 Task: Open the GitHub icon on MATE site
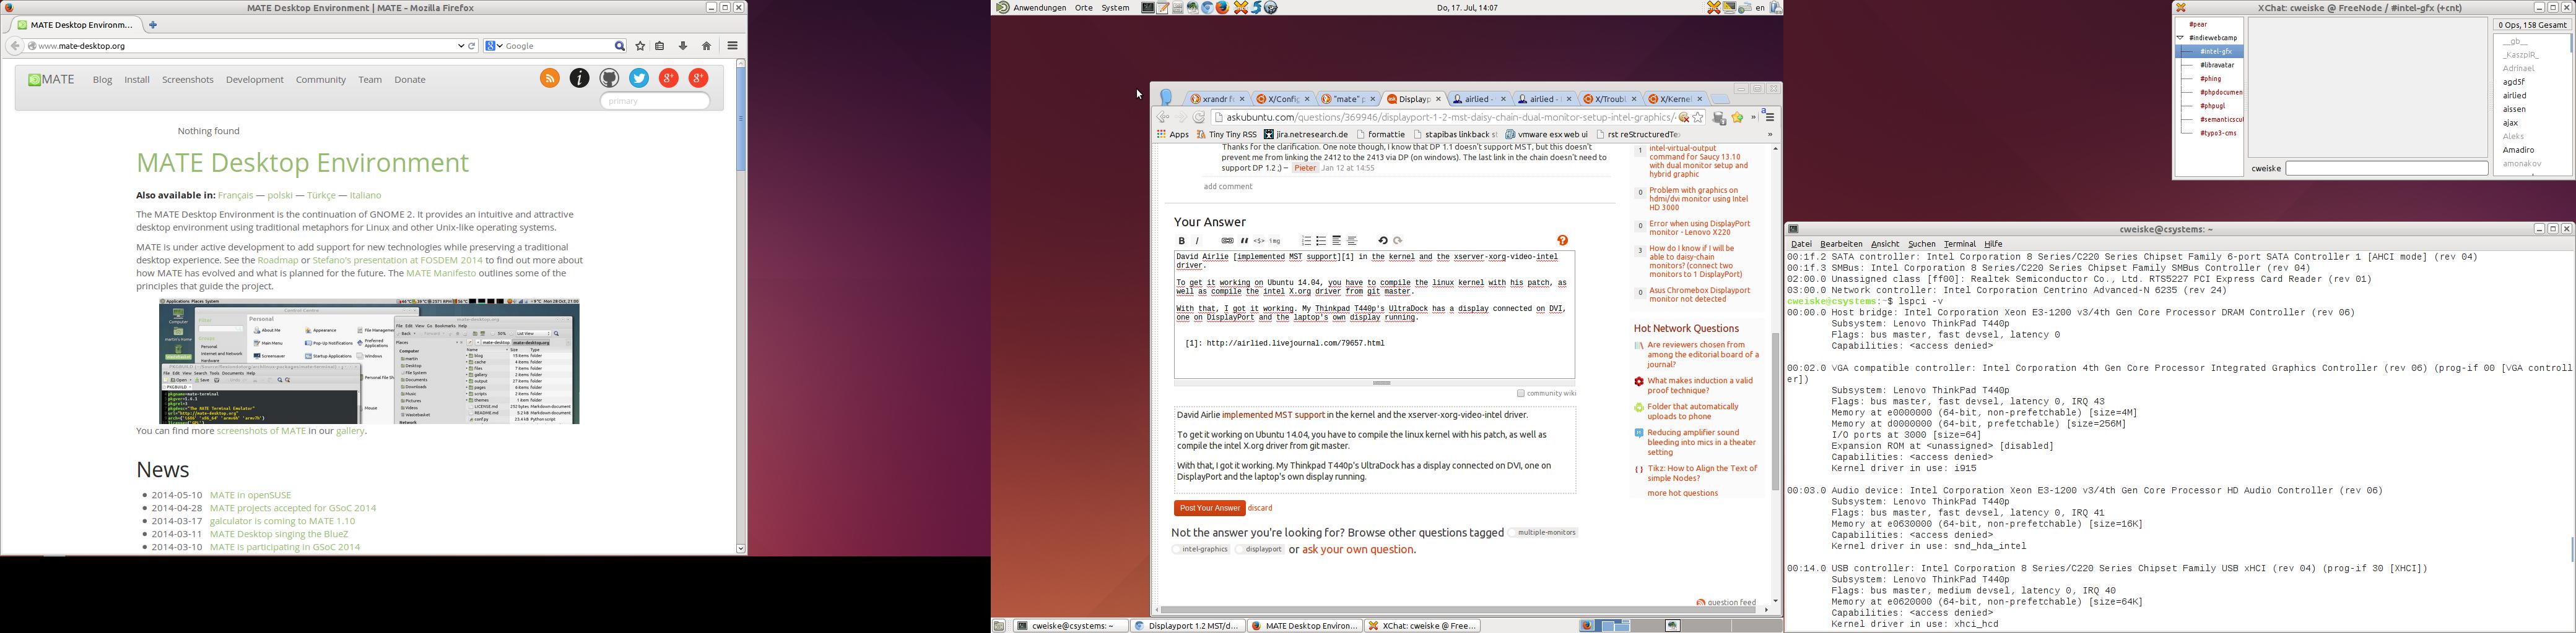point(609,79)
